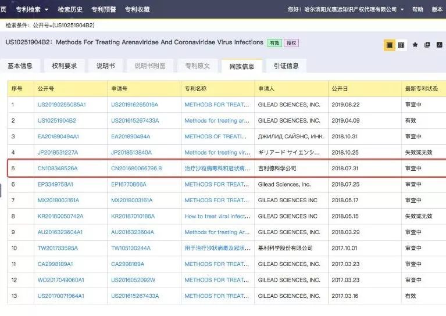This screenshot has height=316, width=446.
Task: Click the green 有效 status badge
Action: [x=274, y=43]
